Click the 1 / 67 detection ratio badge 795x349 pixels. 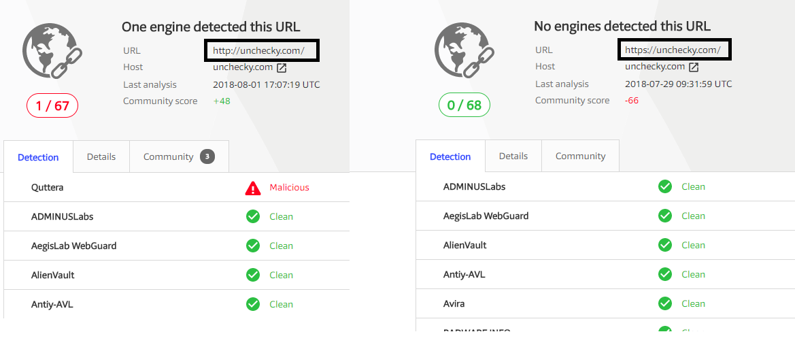(x=52, y=105)
